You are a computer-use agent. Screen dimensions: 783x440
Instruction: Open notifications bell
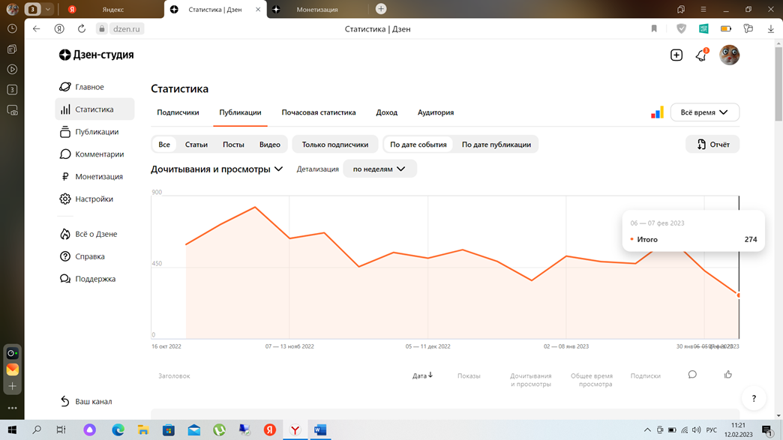(701, 55)
